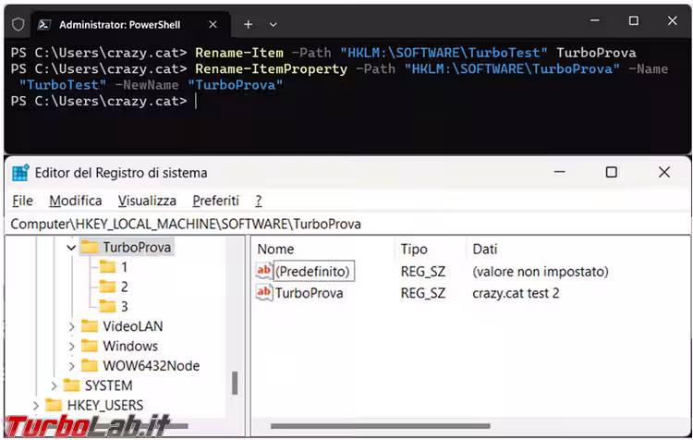
Task: Expand the Windows registry key
Action: 71,346
